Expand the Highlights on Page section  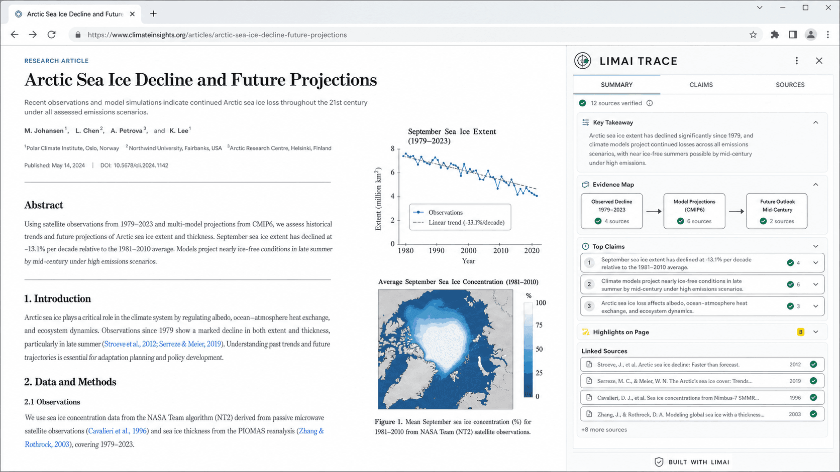tap(816, 332)
